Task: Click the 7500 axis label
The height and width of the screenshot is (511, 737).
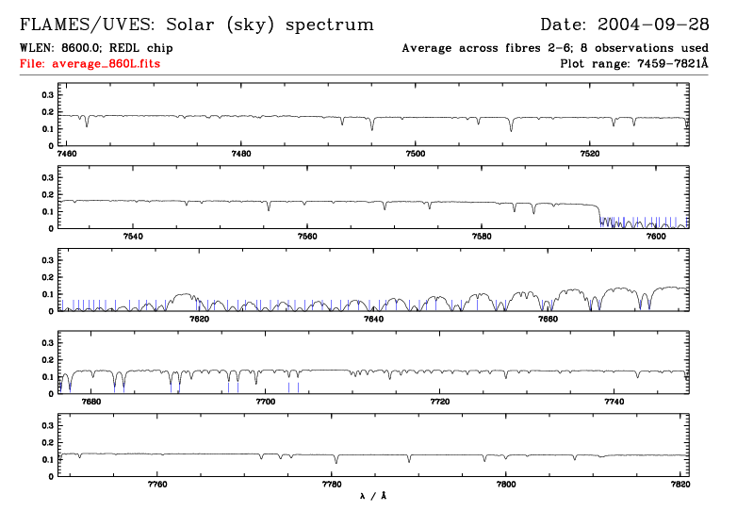Action: [416, 154]
